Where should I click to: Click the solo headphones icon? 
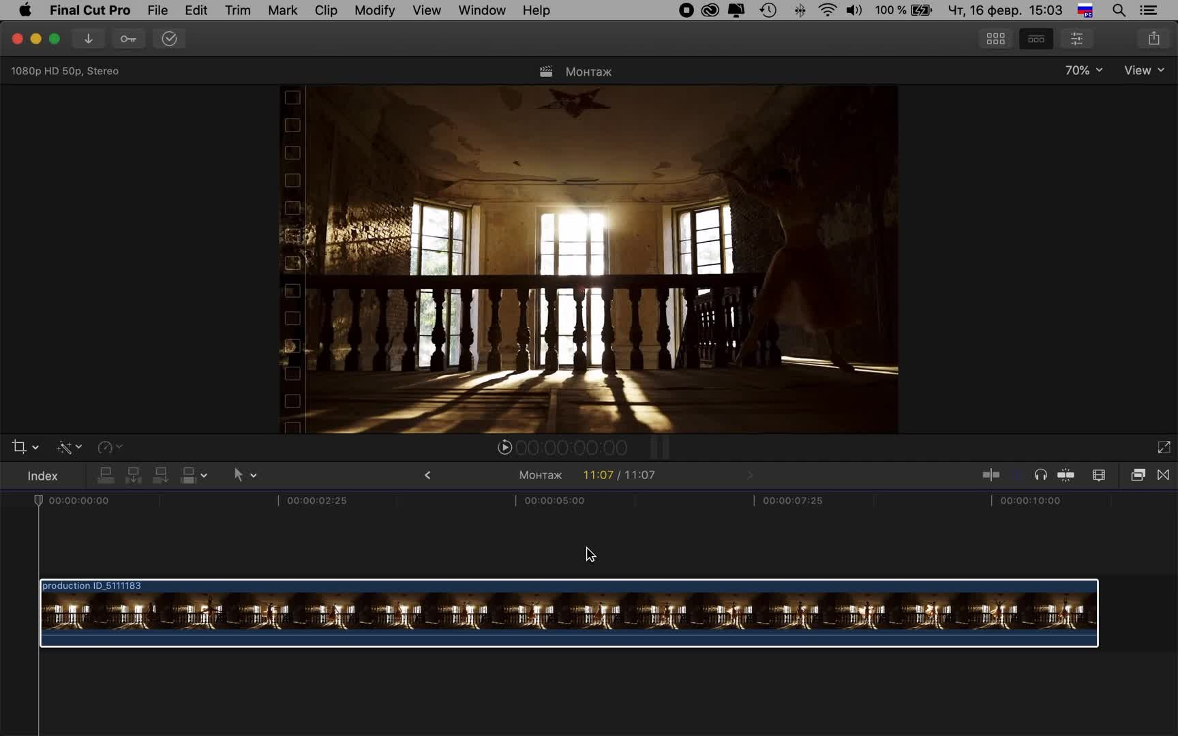click(1040, 475)
